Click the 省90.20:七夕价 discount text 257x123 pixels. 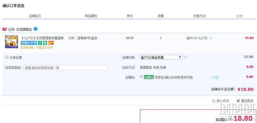click(197, 38)
